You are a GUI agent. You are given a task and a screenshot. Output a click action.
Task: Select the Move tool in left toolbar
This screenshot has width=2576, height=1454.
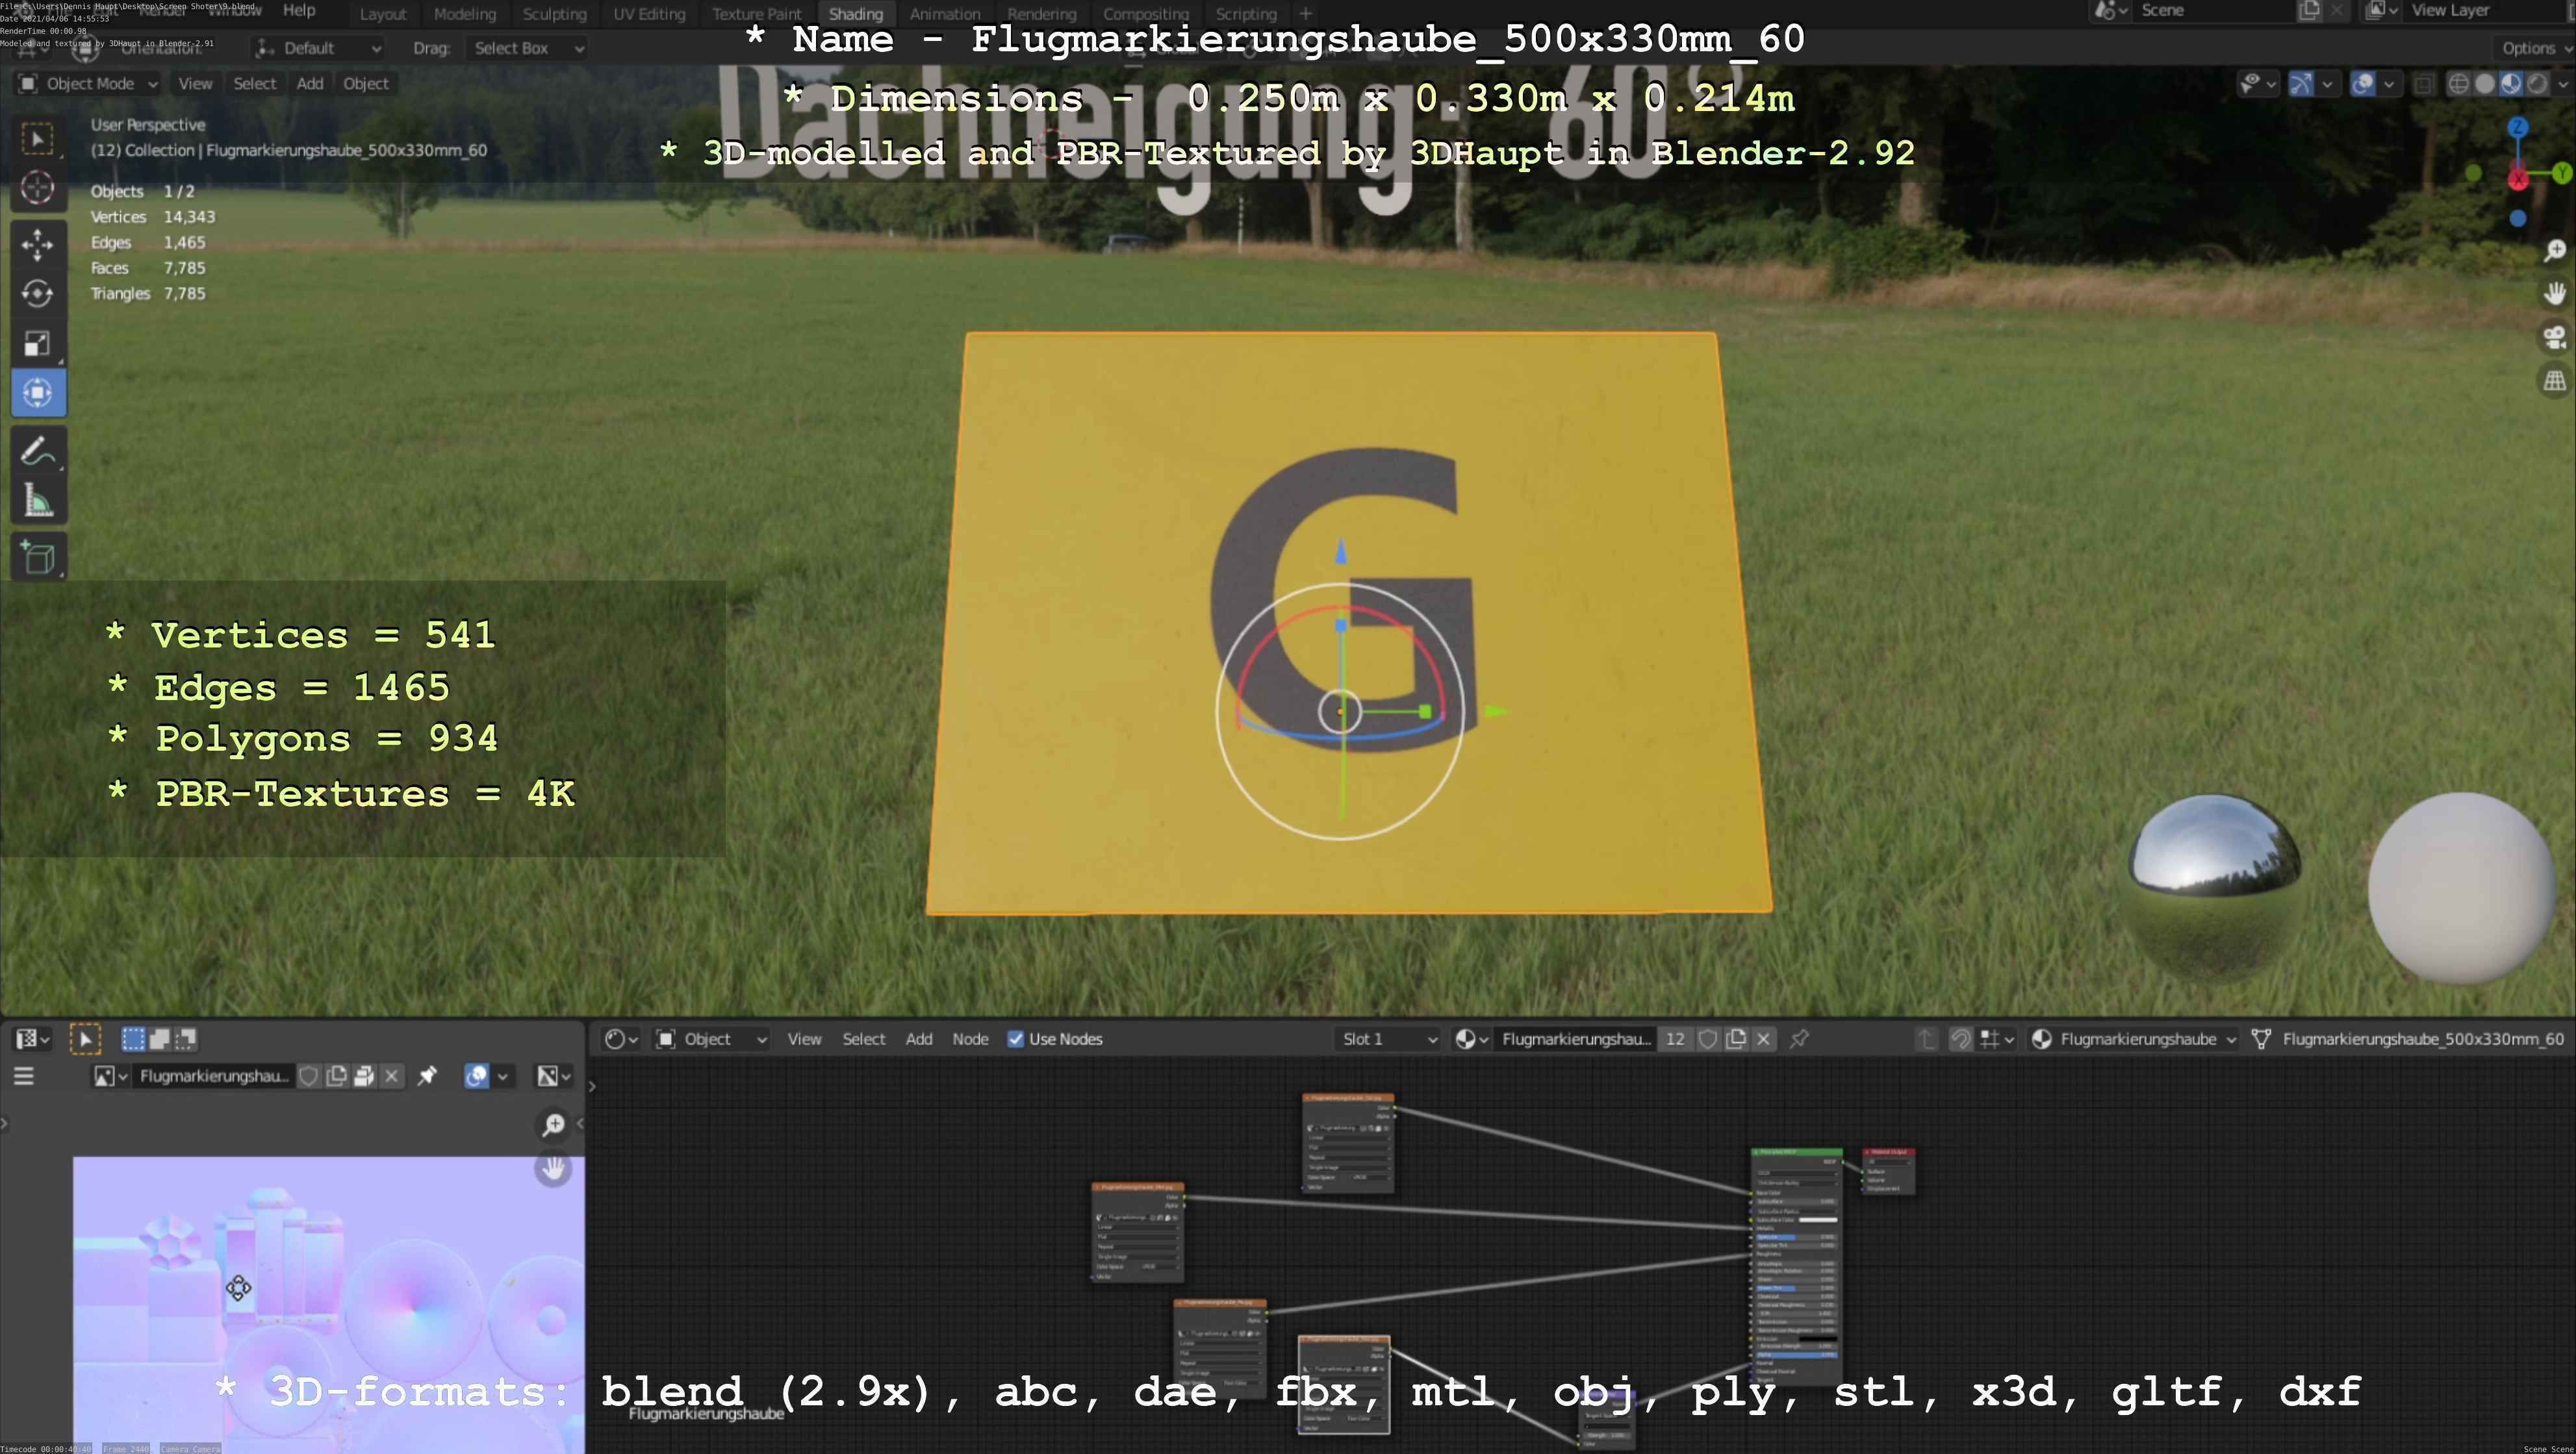pos(37,244)
